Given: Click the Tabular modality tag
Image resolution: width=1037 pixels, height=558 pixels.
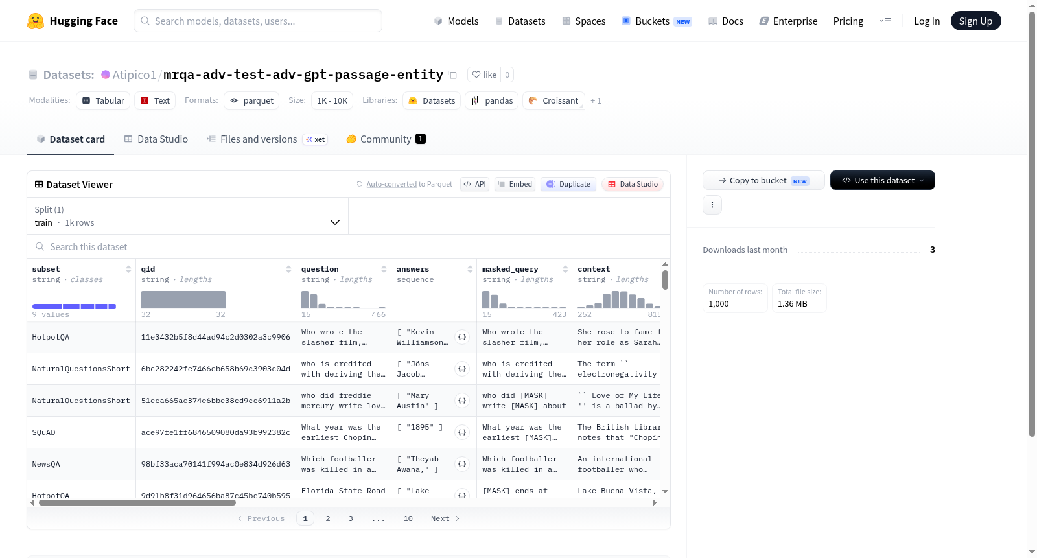Looking at the screenshot, I should coord(103,100).
